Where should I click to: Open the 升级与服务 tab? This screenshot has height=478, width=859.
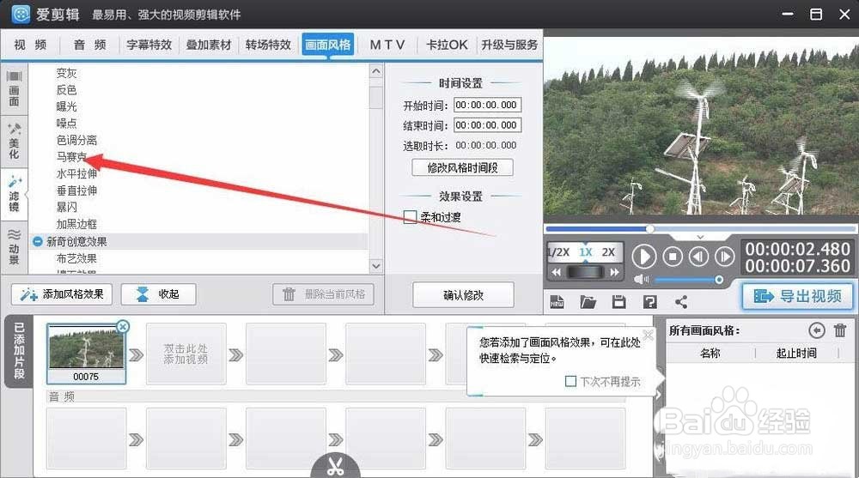509,45
